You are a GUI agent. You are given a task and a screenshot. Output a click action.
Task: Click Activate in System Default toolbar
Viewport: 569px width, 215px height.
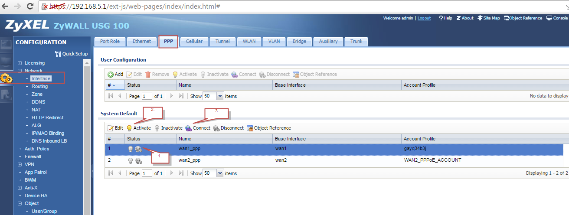[x=139, y=128]
